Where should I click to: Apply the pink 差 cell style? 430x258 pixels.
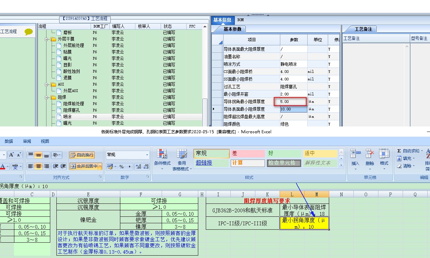coord(248,154)
